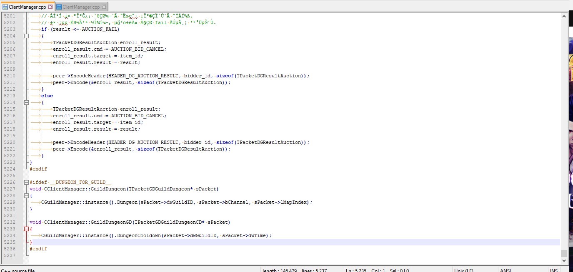Click the 'else' keyword on line 5213

tap(47, 96)
